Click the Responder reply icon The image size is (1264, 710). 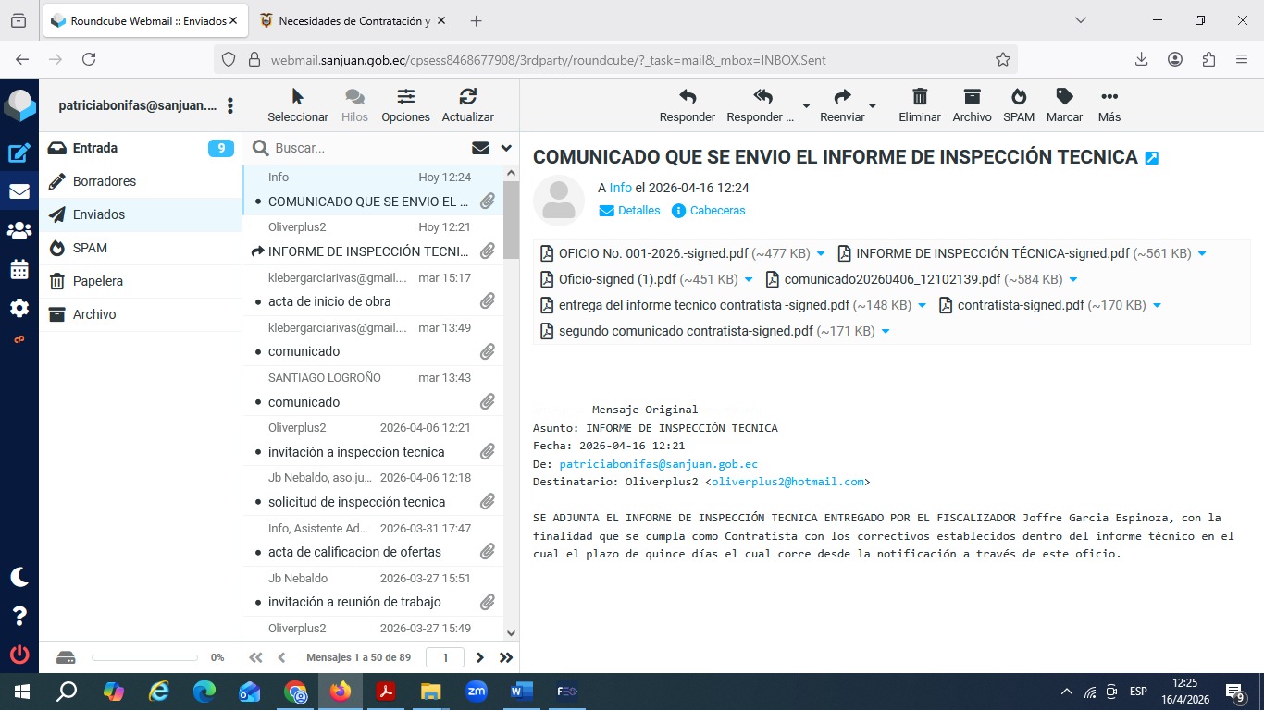tap(687, 97)
